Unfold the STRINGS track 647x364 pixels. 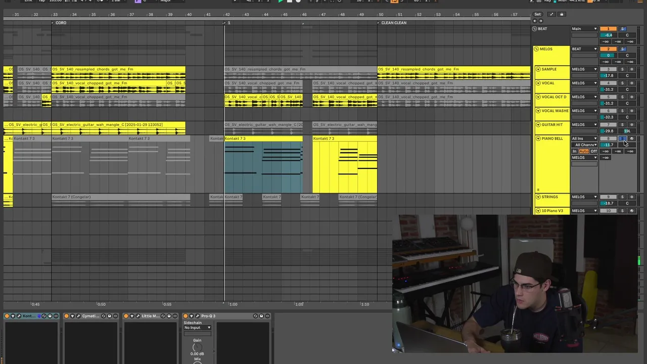coord(538,197)
